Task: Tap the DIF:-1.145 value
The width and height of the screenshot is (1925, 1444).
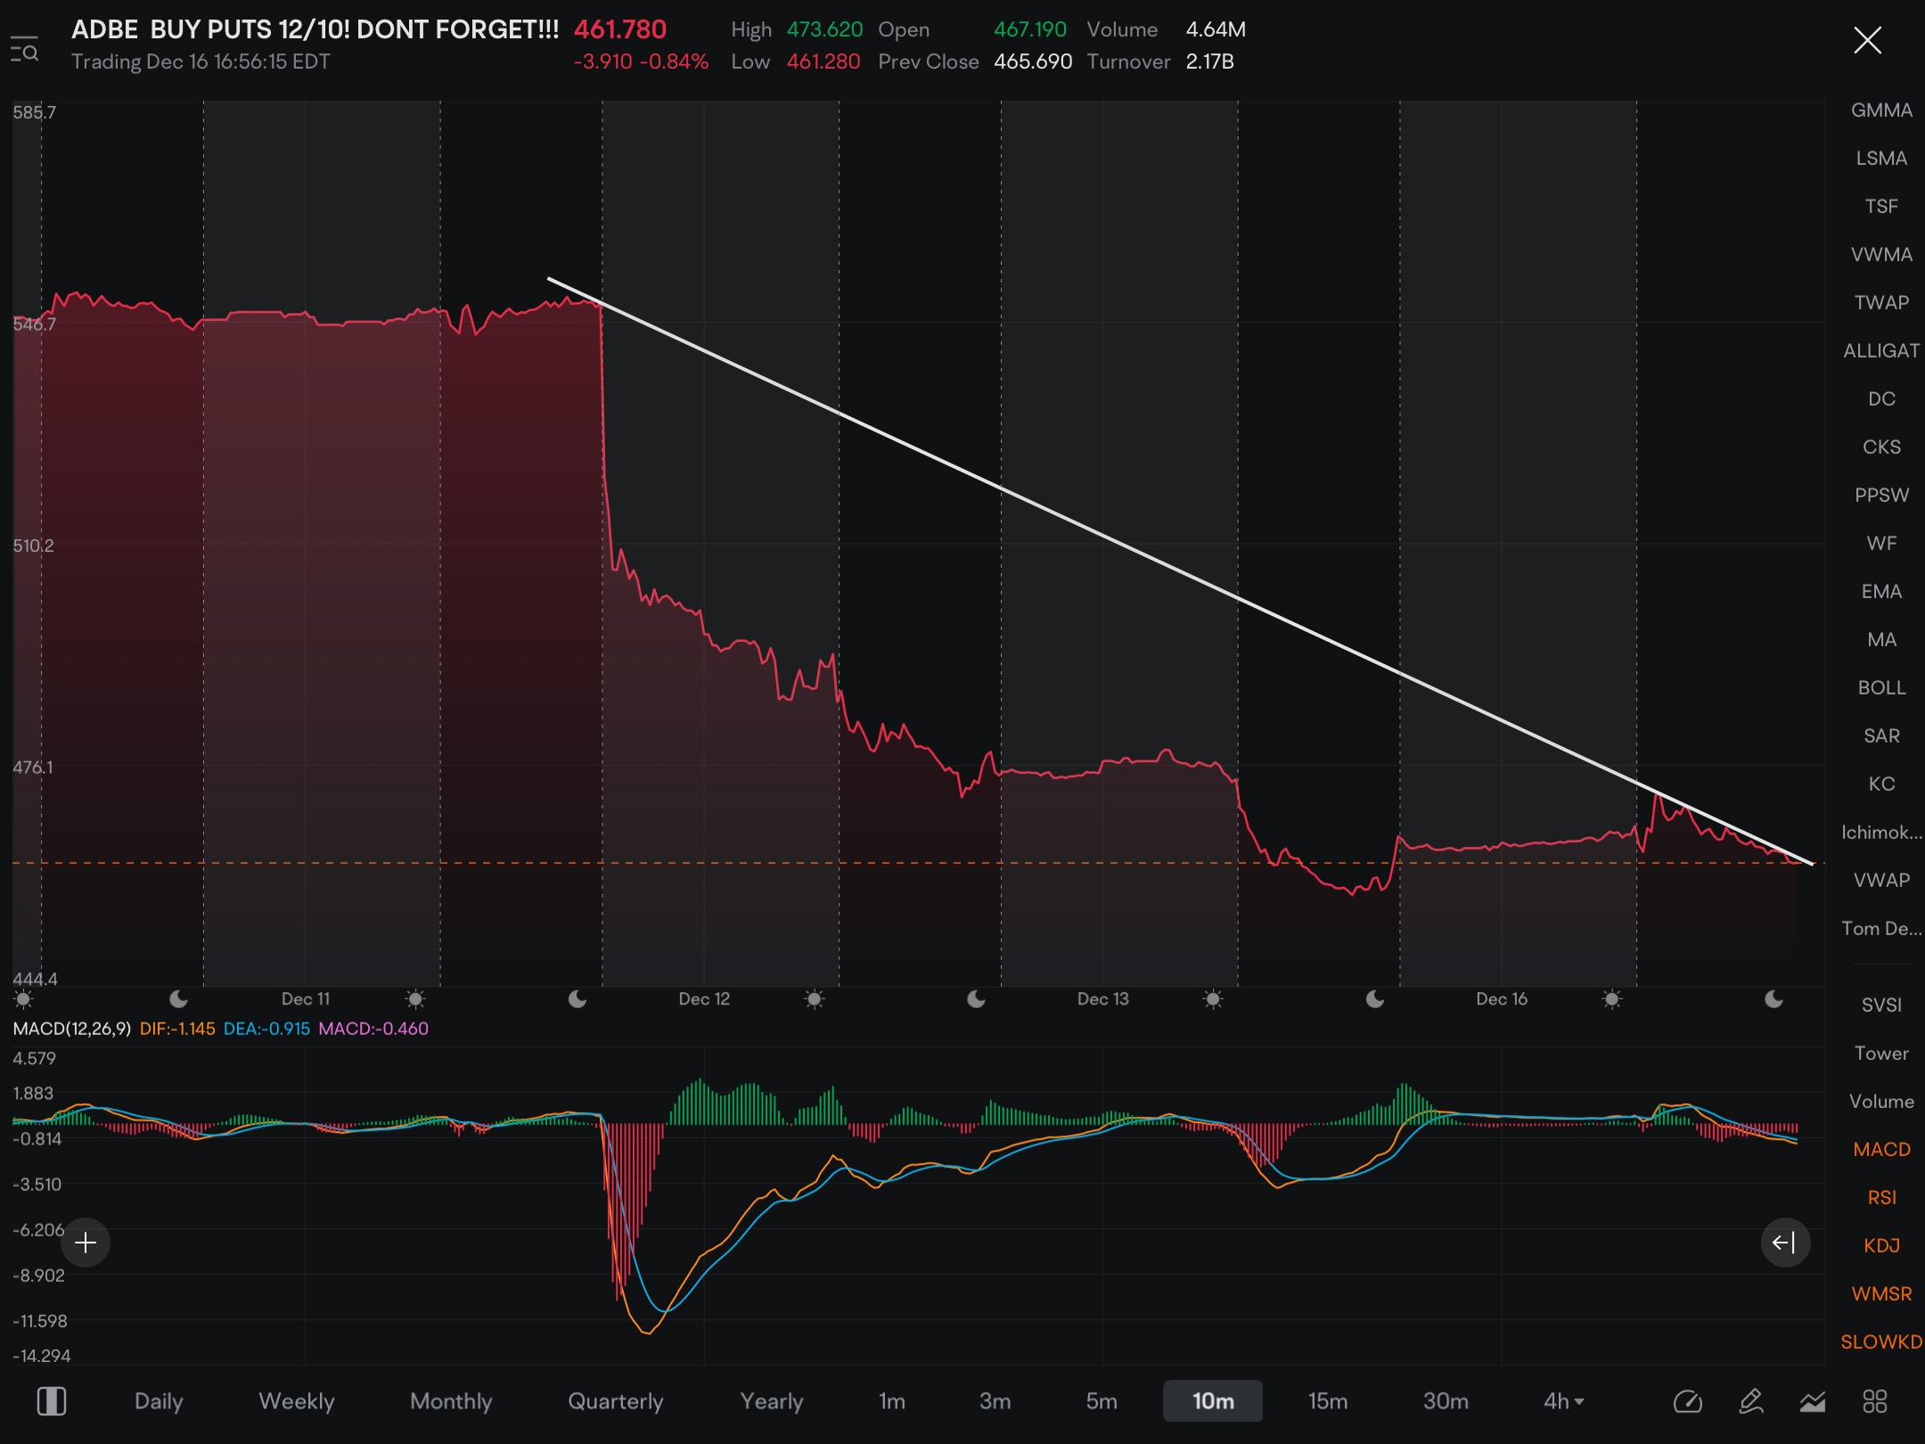Action: coord(177,1029)
